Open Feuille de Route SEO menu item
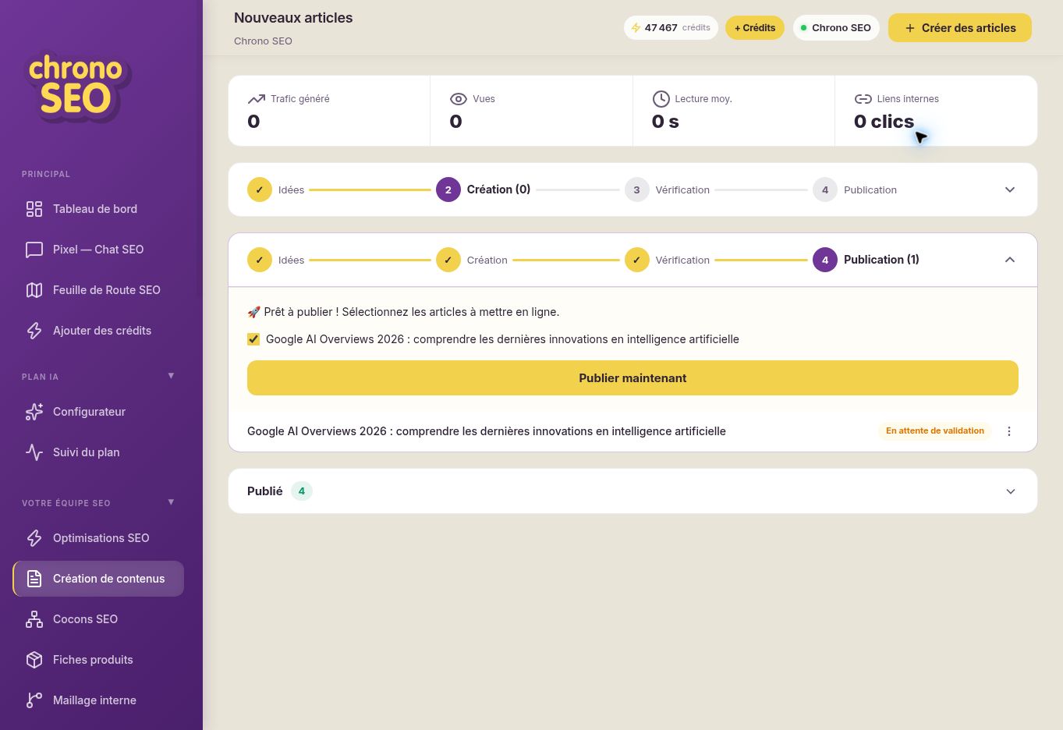This screenshot has width=1063, height=730. 98,290
